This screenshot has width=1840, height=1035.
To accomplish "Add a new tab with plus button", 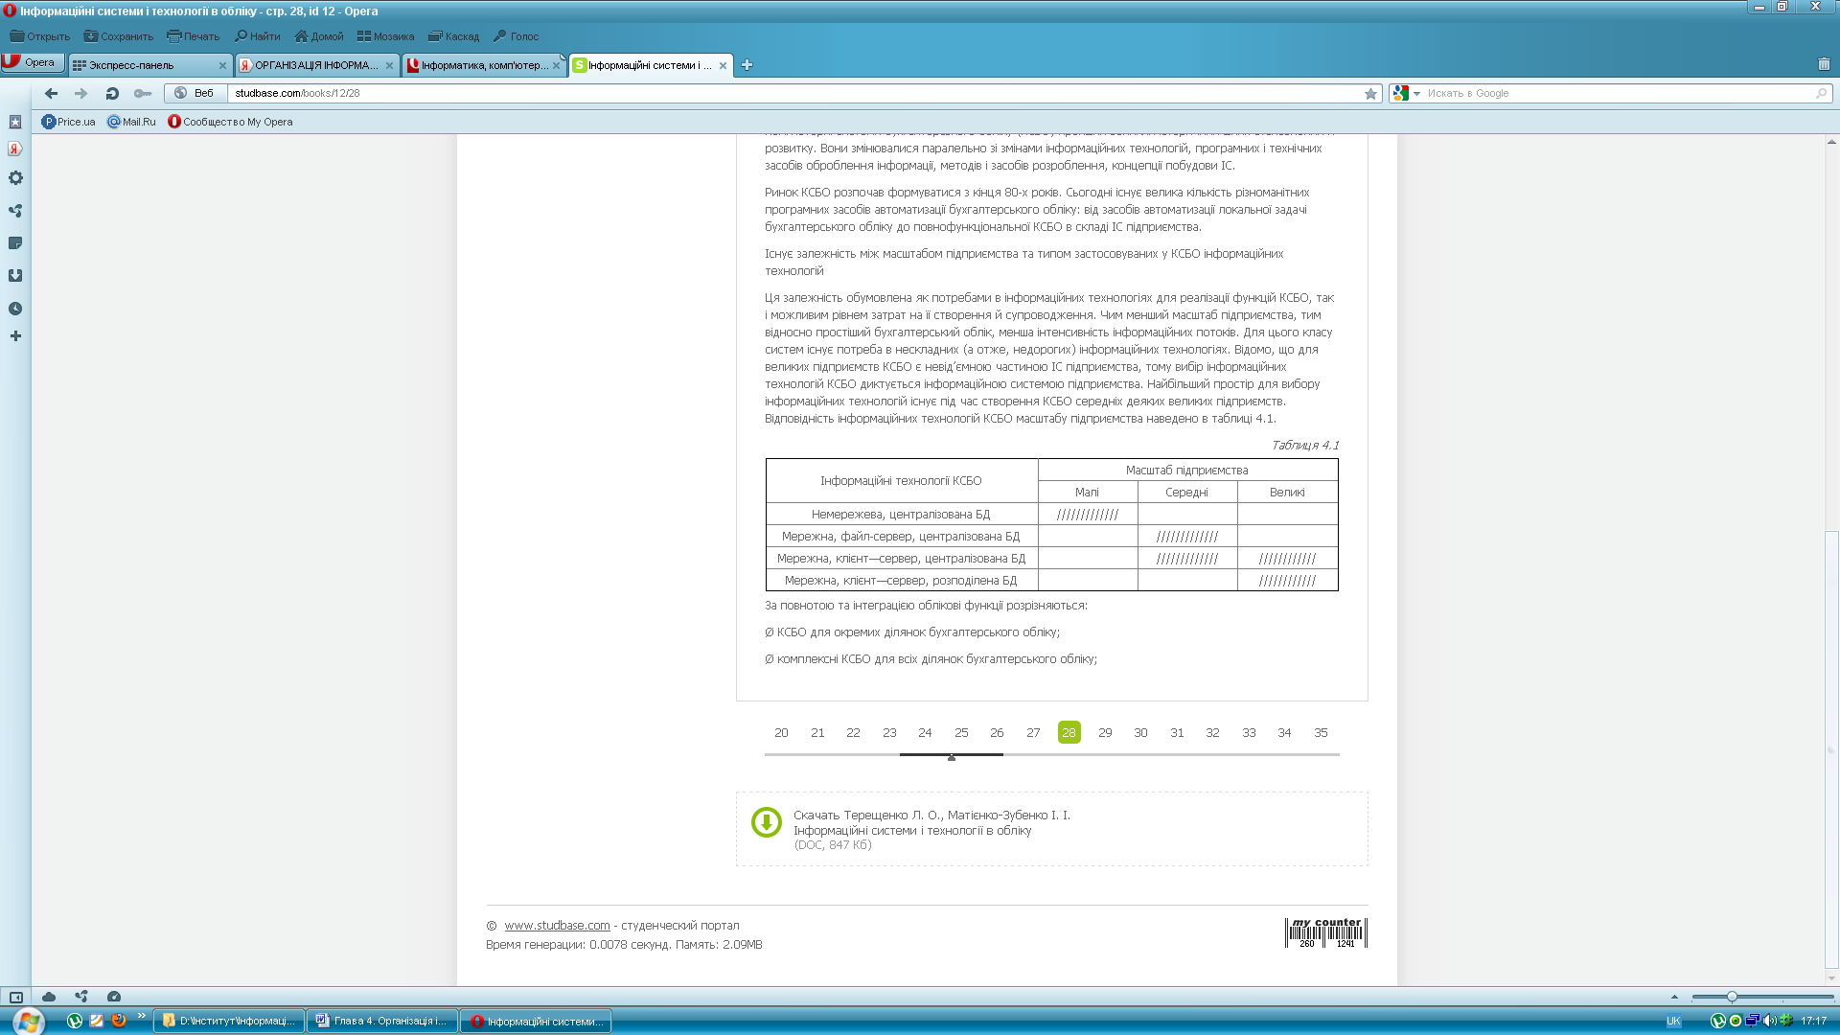I will pyautogui.click(x=747, y=65).
